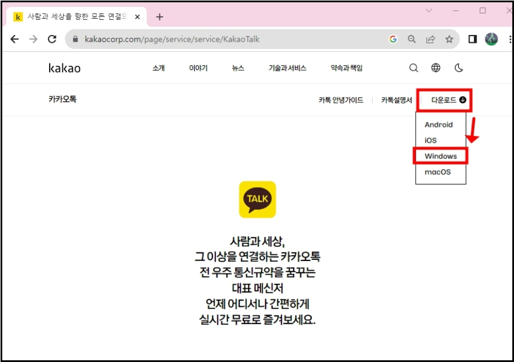Select Windows from the download list
The image size is (514, 362).
click(x=441, y=156)
